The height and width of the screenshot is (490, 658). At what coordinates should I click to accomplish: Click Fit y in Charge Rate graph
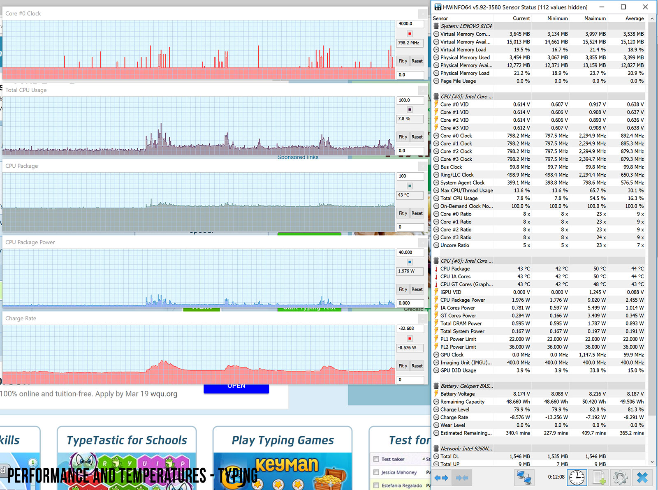coord(403,366)
